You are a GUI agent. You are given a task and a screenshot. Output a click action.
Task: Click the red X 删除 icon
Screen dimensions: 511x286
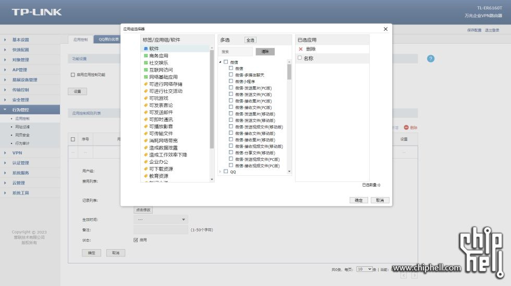click(300, 49)
